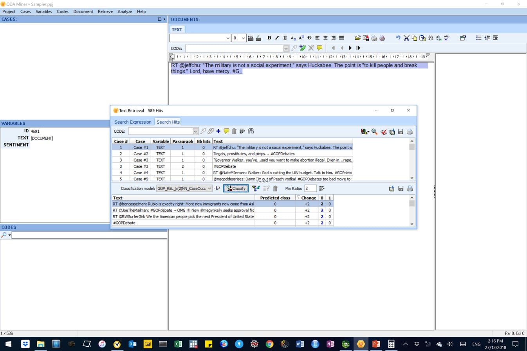527x351 pixels.
Task: Select the row for Case #2 in search hits
Action: 235,153
